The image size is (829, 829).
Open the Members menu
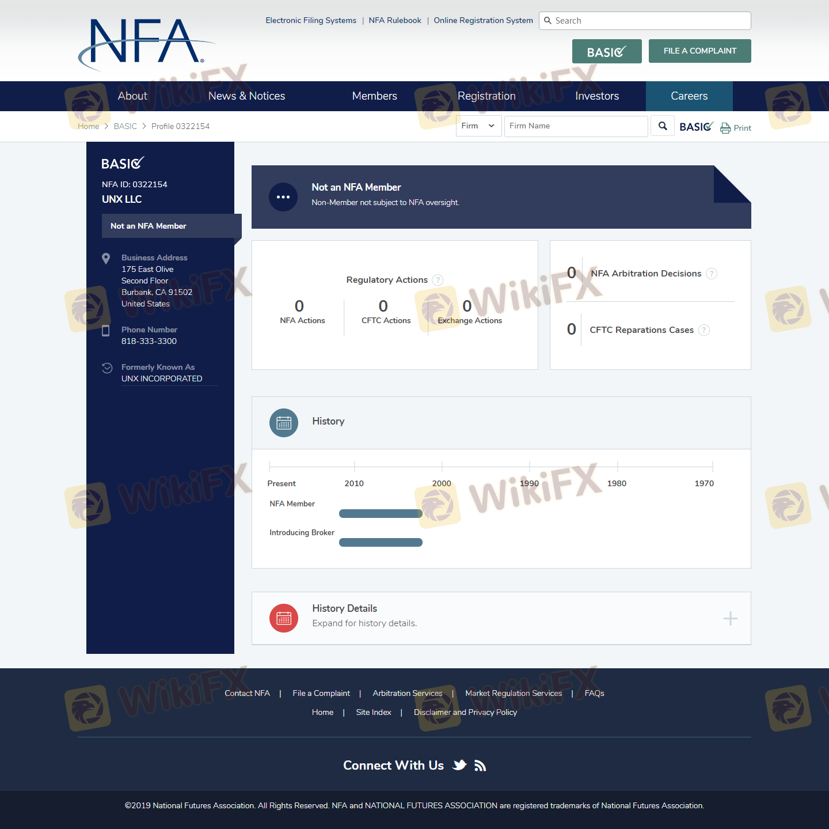[375, 96]
